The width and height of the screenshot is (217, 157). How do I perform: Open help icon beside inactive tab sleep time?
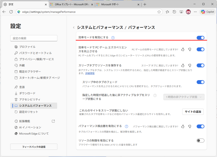[x=155, y=95]
